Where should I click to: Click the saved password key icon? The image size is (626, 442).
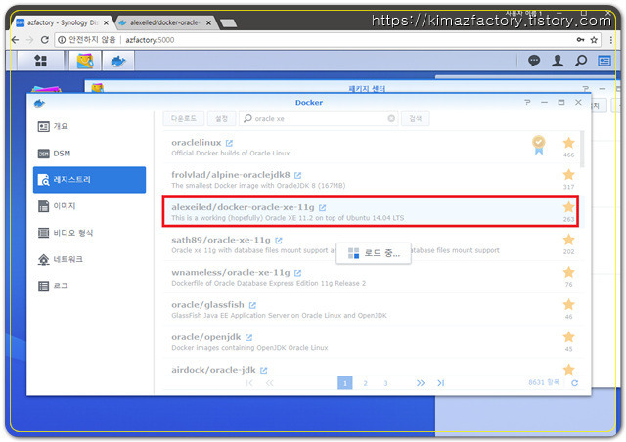580,40
